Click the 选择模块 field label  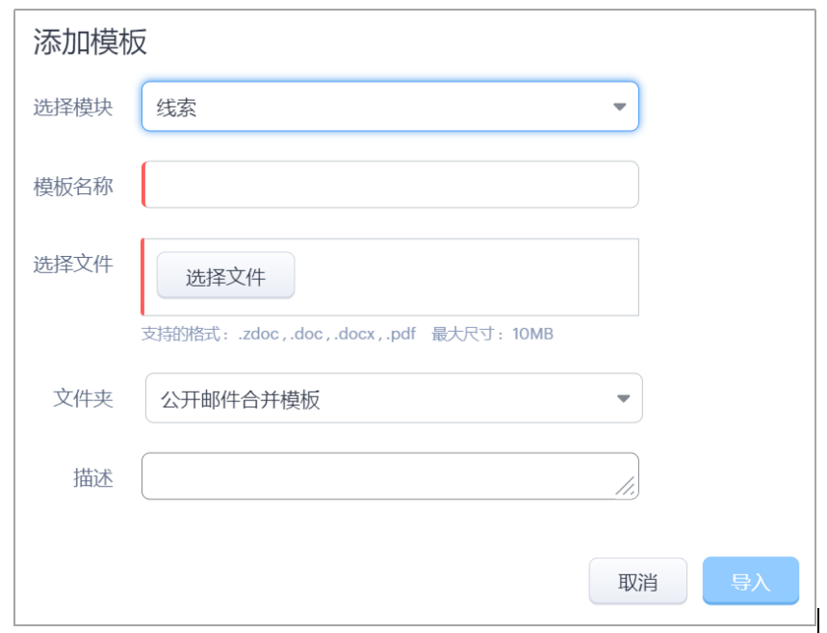(x=73, y=107)
